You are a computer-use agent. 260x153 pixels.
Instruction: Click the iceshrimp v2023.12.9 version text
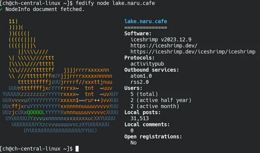pyautogui.click(x=161, y=40)
